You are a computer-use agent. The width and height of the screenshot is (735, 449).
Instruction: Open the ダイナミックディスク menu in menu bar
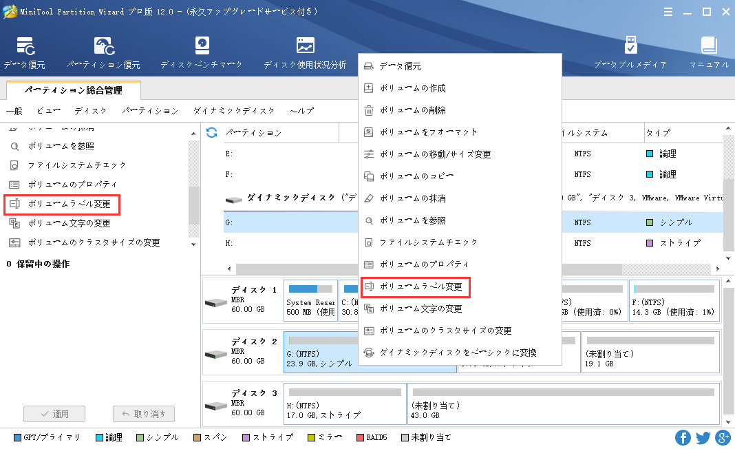click(x=233, y=111)
